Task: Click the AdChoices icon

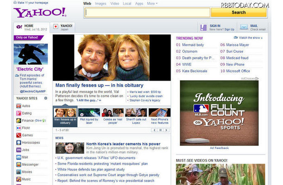Action: [257, 79]
